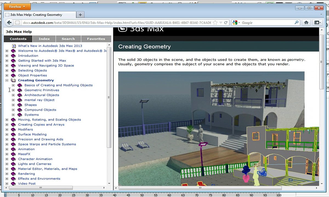Click the book icon beside Animation
Viewport: 329px width, 197px height.
coord(13,149)
